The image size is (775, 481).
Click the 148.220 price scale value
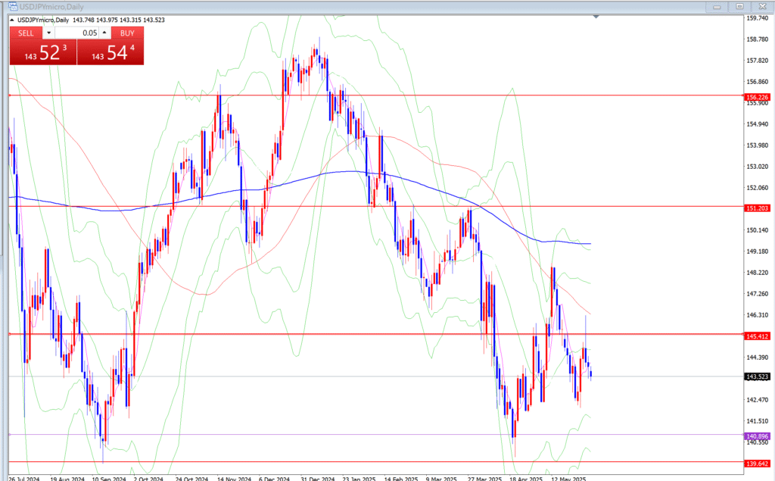coord(757,273)
